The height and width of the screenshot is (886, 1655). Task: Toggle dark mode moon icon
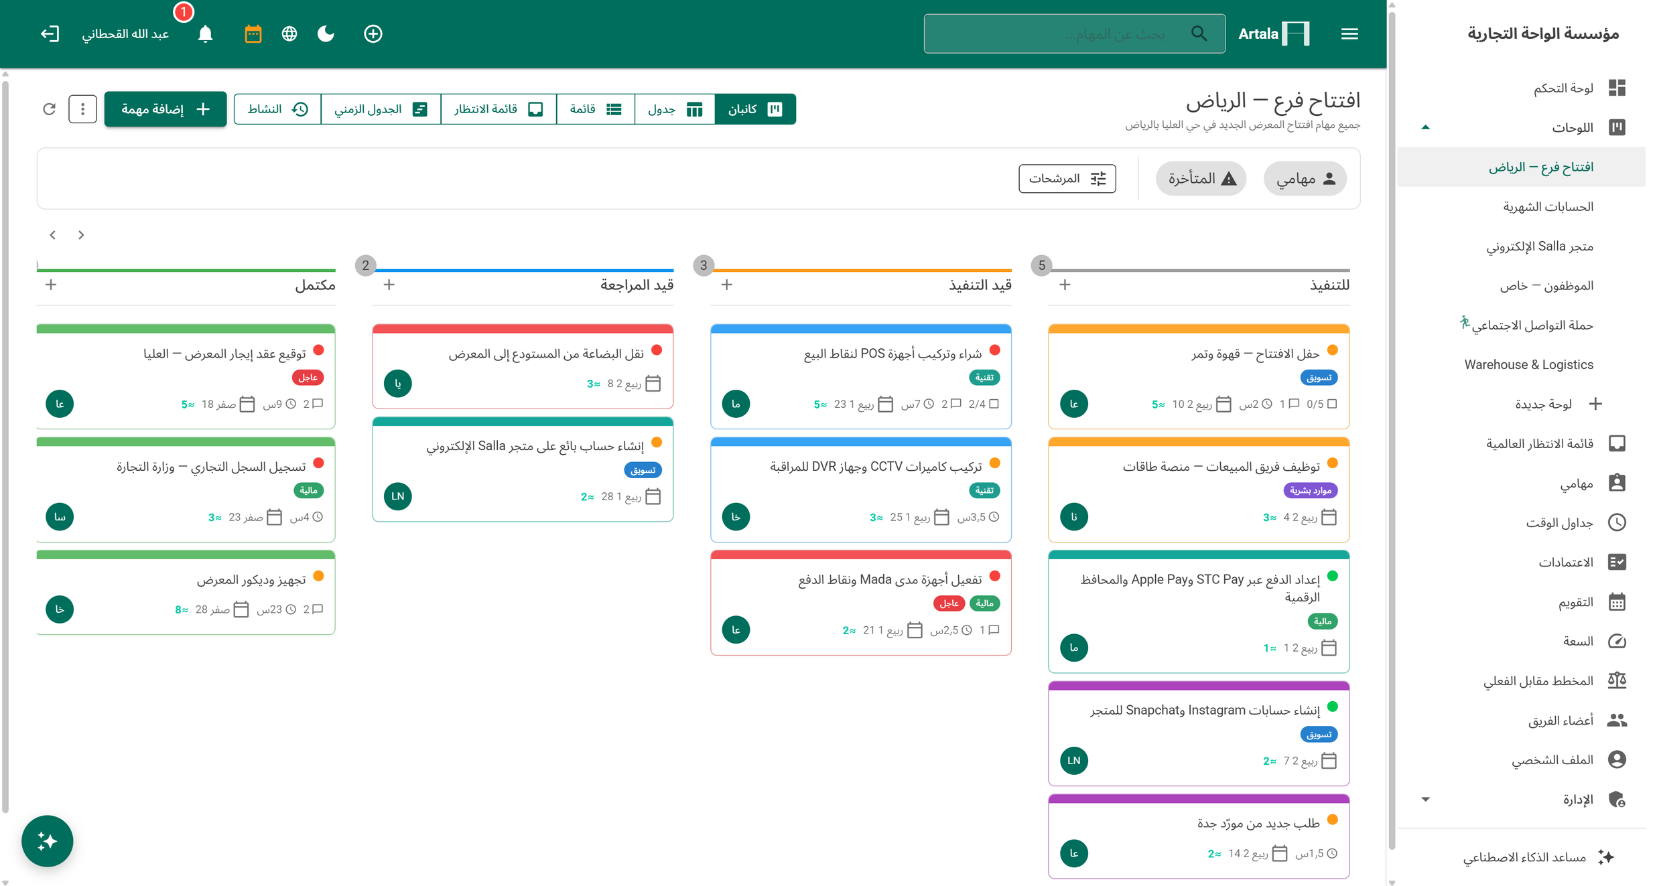pyautogui.click(x=326, y=33)
